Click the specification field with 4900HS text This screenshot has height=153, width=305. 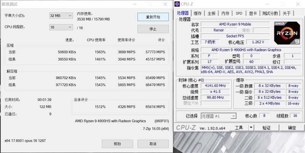250,50
